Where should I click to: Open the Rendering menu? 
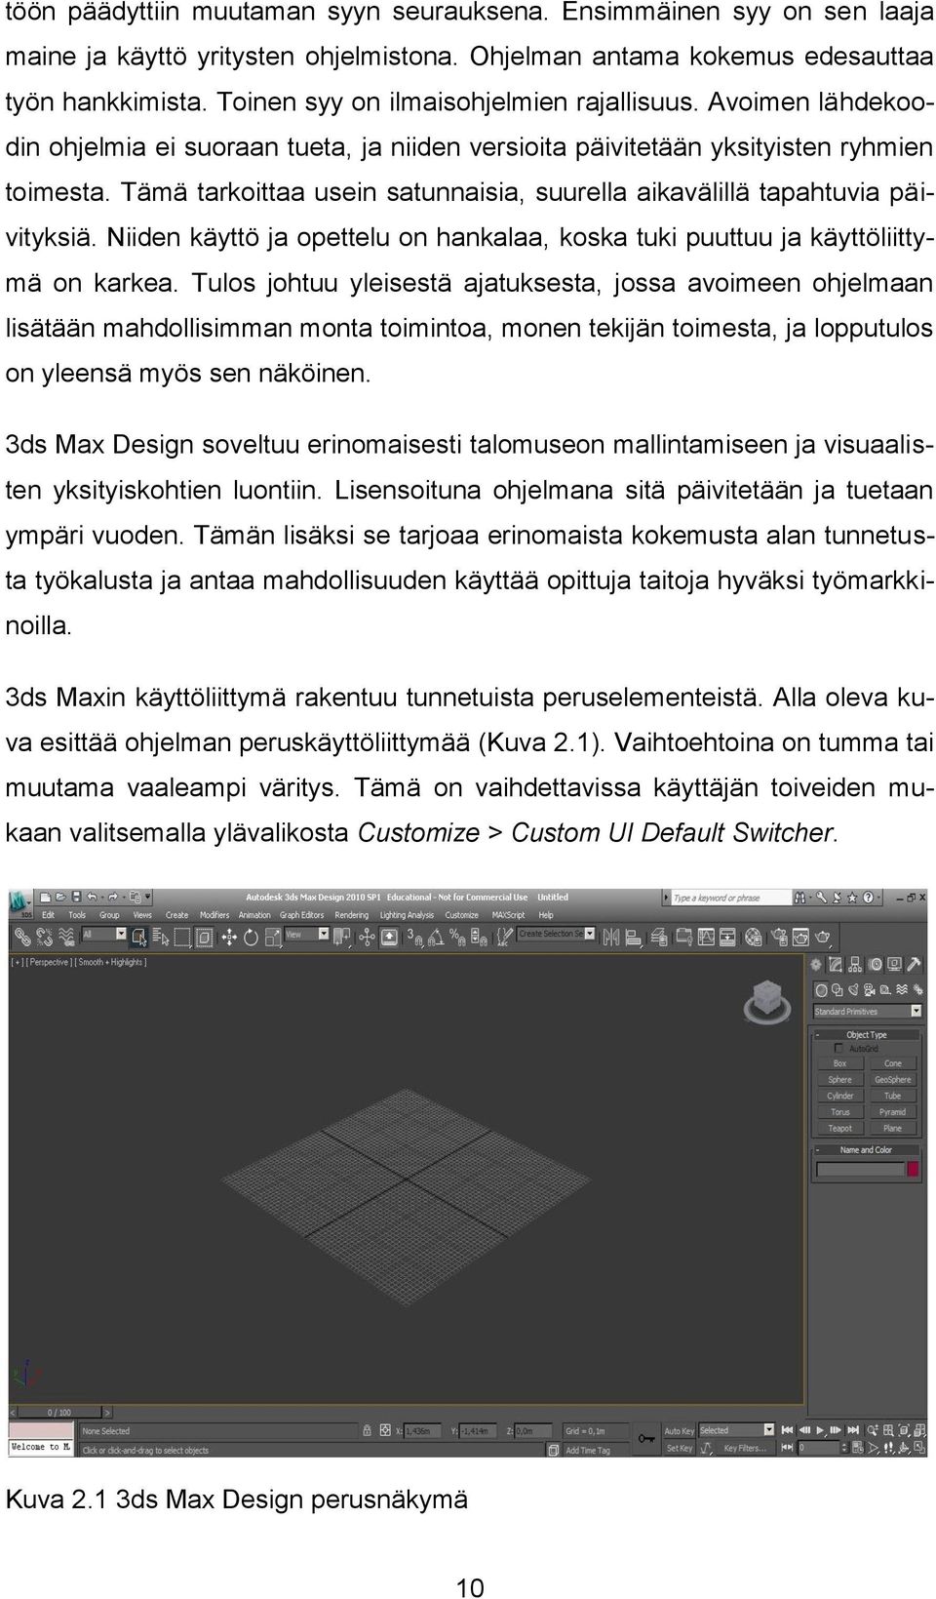pyautogui.click(x=351, y=915)
